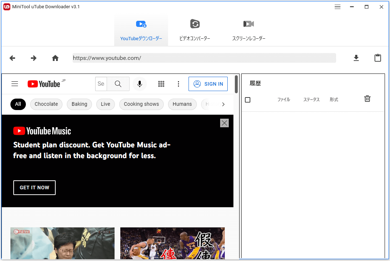Select the All filter chip

coord(18,104)
